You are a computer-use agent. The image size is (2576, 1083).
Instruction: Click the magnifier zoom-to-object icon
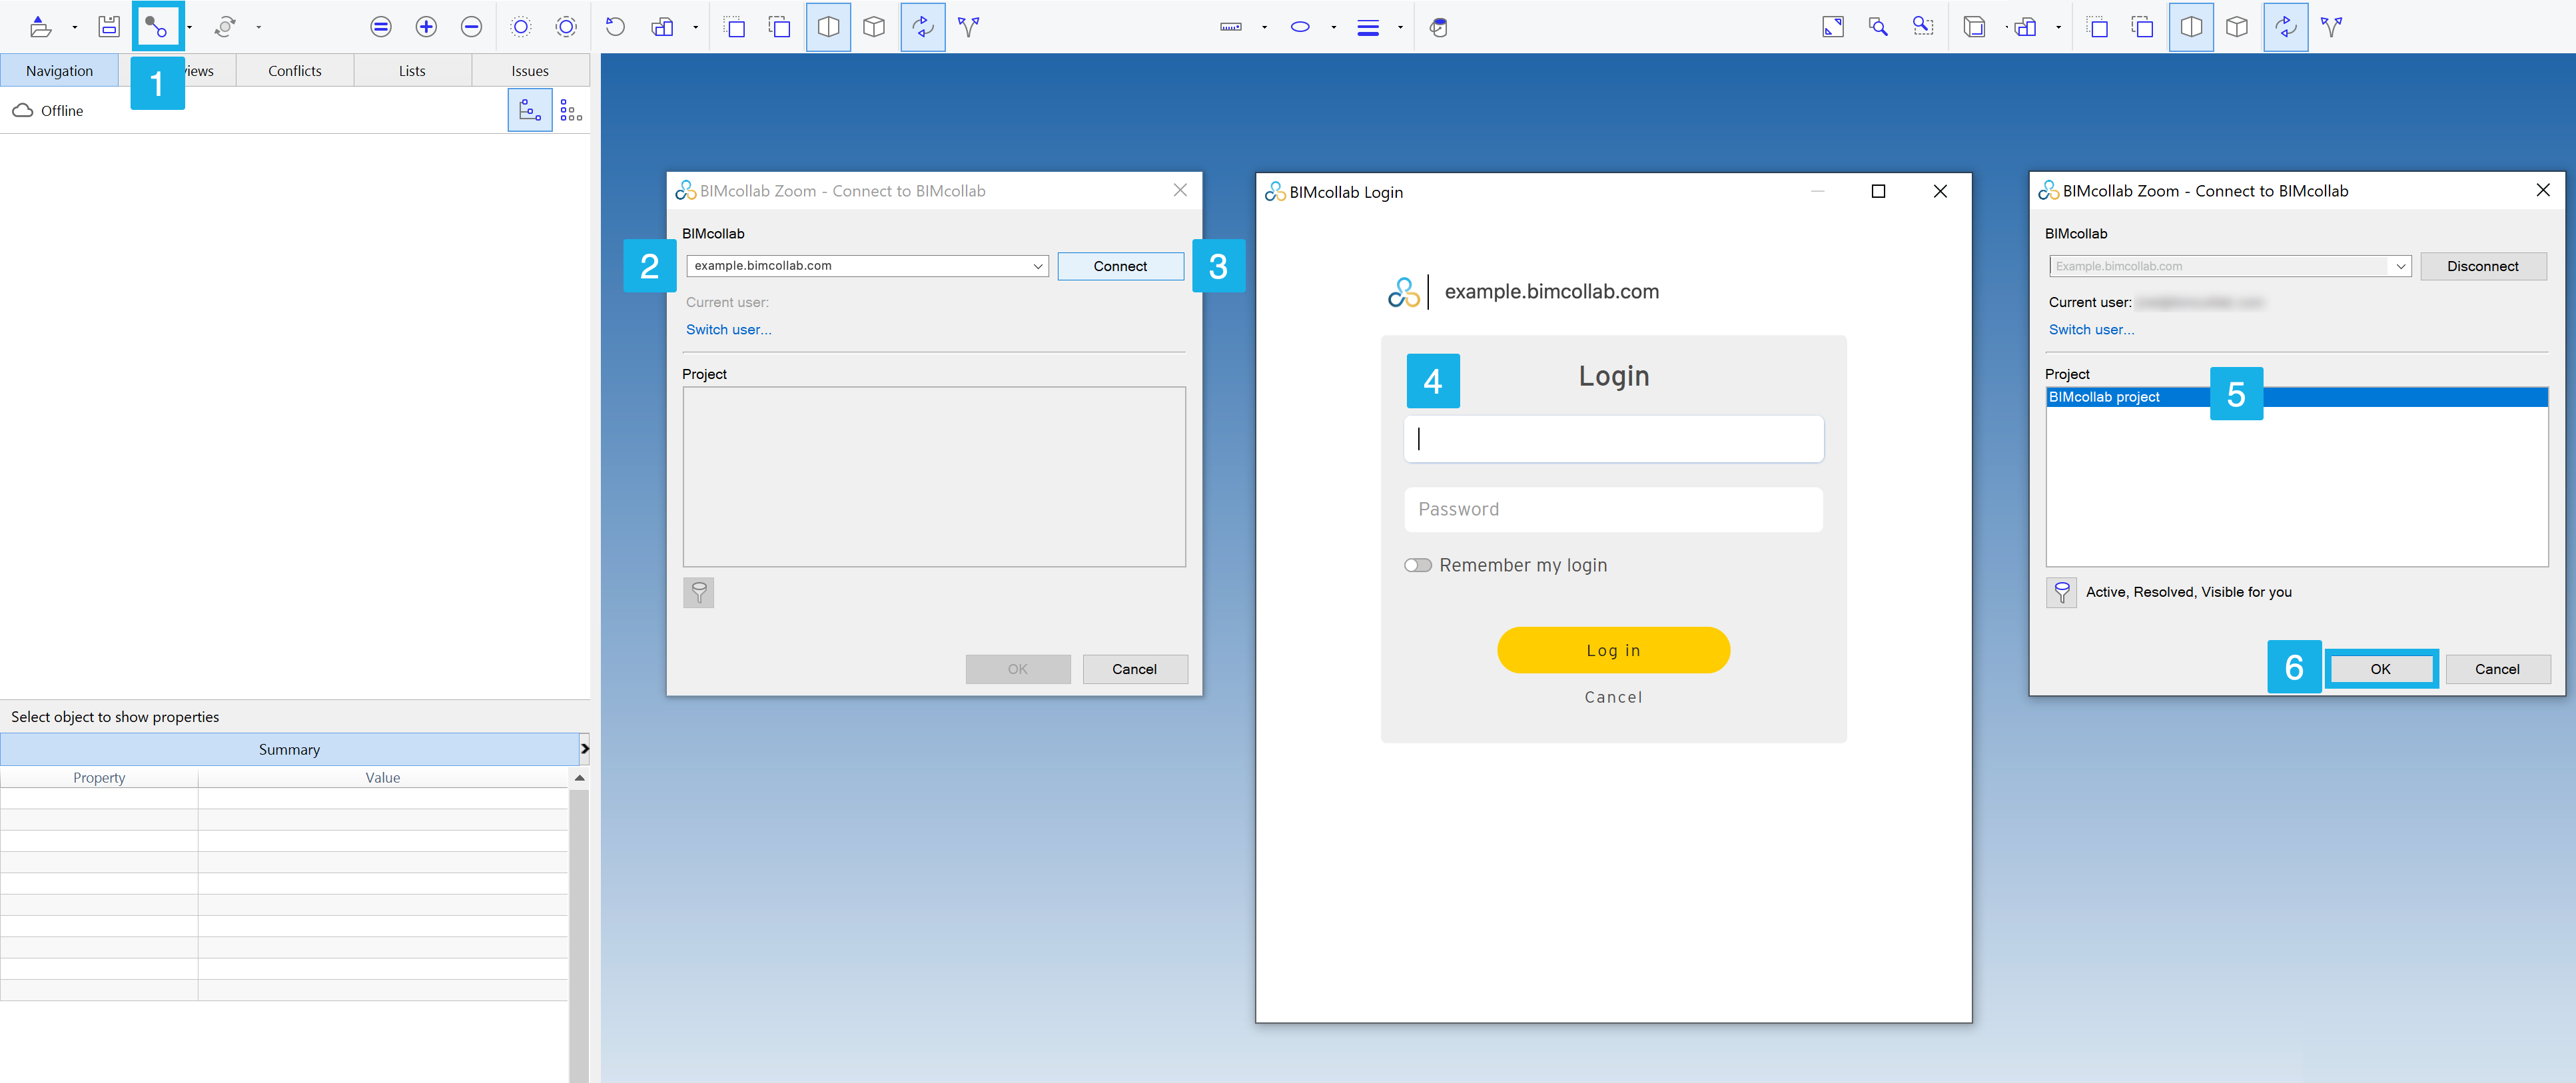click(1878, 27)
